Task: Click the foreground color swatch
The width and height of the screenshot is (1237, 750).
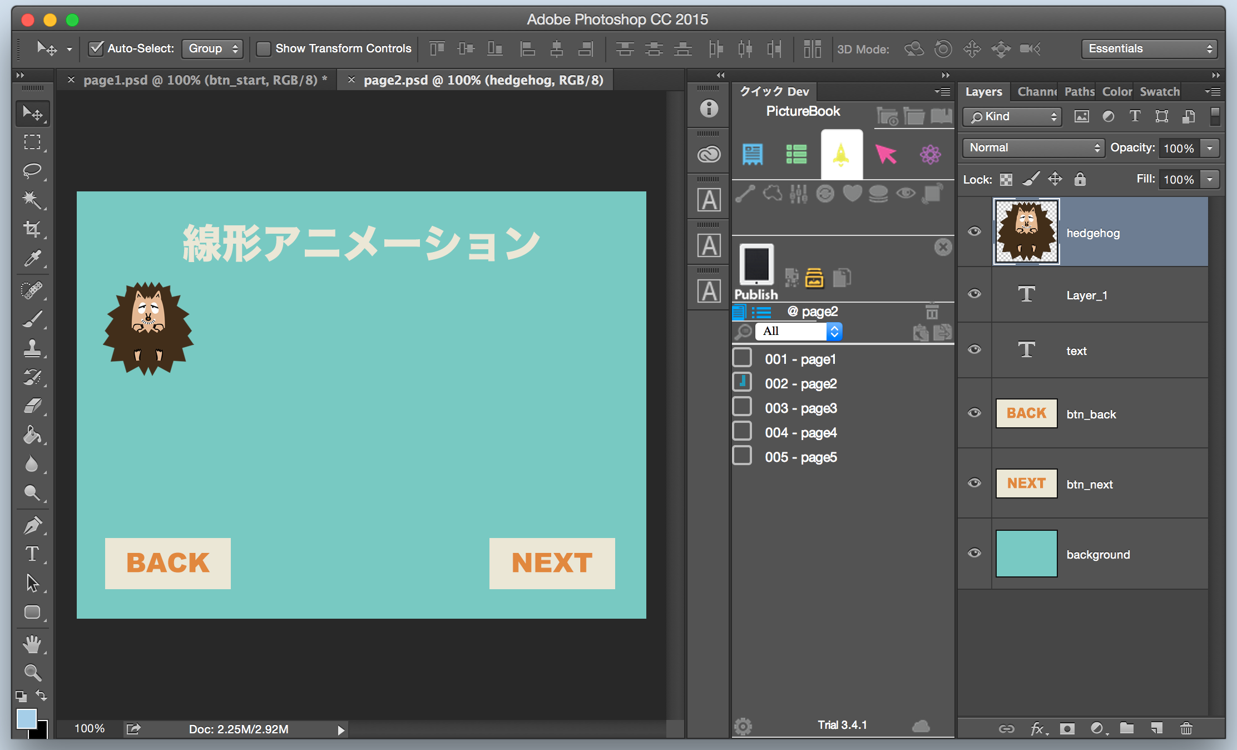Action: pyautogui.click(x=26, y=719)
